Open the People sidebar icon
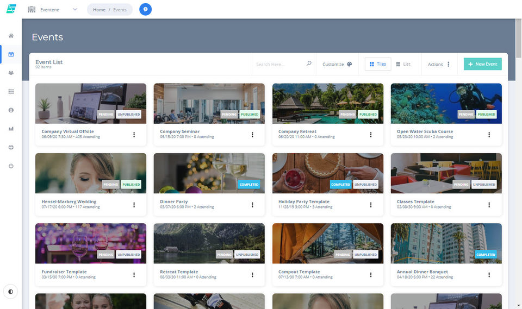 pos(11,73)
